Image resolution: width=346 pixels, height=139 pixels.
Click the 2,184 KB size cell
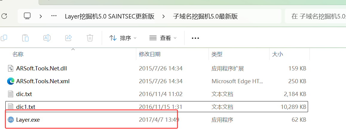pyautogui.click(x=295, y=94)
